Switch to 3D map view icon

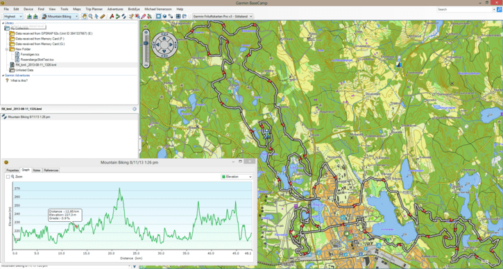(x=164, y=16)
